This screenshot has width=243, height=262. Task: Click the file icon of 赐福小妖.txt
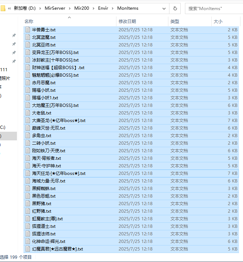pyautogui.click(x=28, y=90)
